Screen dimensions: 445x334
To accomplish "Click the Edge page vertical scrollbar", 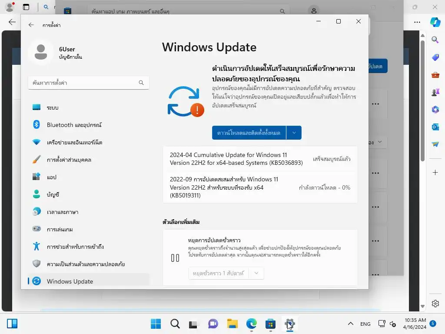I will click(422, 101).
